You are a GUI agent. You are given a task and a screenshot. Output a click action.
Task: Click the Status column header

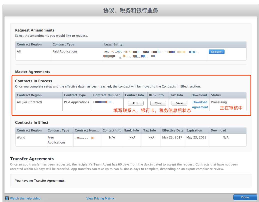coord(216,95)
